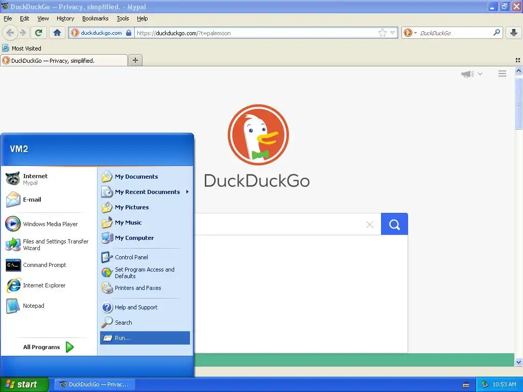The height and width of the screenshot is (392, 523).
Task: Expand My Recent Documents submenu
Action: pos(145,192)
